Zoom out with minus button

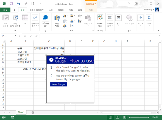[130, 117]
